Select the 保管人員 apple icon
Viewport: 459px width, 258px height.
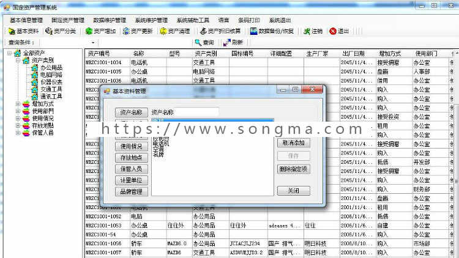tap(26, 133)
